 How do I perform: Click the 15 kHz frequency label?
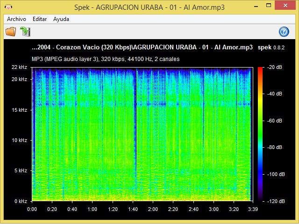tap(20, 110)
